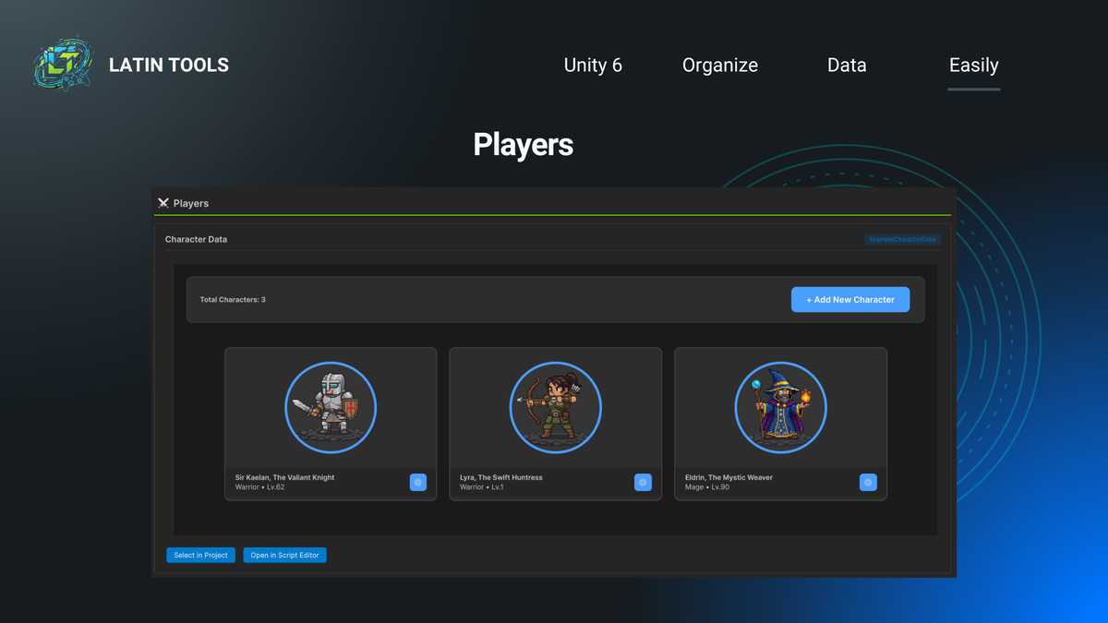Open settings gear for Eldrin, The Mystic Weaver
This screenshot has width=1108, height=623.
tap(867, 482)
